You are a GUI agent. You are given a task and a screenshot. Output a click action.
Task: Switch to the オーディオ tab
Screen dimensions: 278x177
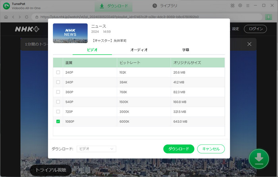tap(139, 50)
